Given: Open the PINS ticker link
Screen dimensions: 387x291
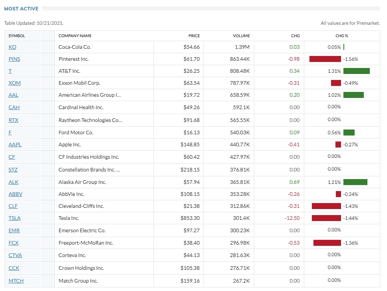Looking at the screenshot, I should (x=14, y=59).
